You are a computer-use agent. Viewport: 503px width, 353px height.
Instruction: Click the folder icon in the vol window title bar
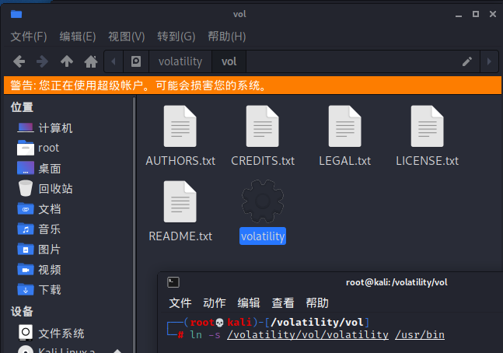(16, 14)
